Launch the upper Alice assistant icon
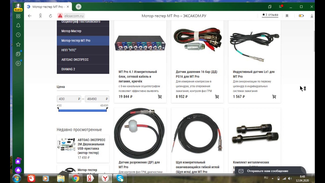The image size is (325, 183). 18,161
